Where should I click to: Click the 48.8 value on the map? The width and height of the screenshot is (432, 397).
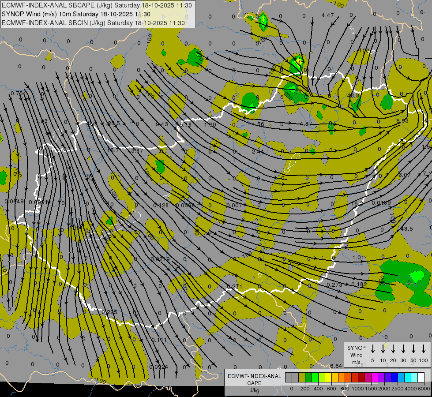(x=353, y=95)
